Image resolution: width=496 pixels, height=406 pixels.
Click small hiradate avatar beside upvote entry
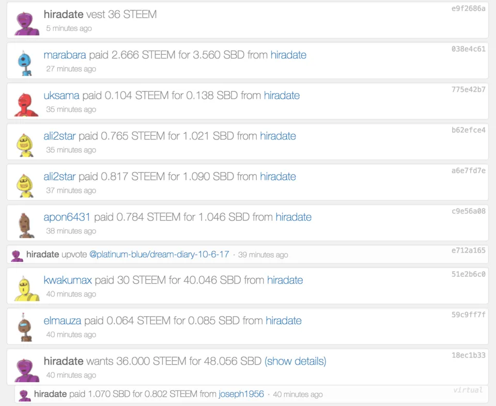pos(17,255)
